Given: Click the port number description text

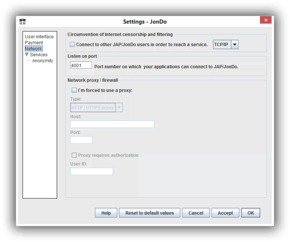Looking at the screenshot, I should (x=166, y=67).
